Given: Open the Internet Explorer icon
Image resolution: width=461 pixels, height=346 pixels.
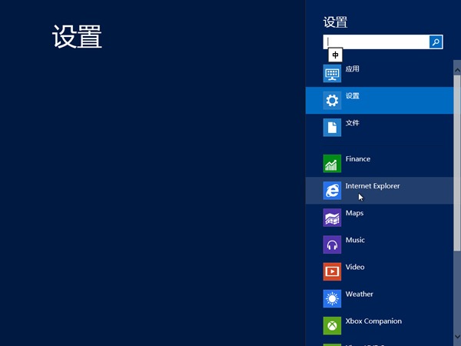Looking at the screenshot, I should pyautogui.click(x=332, y=191).
